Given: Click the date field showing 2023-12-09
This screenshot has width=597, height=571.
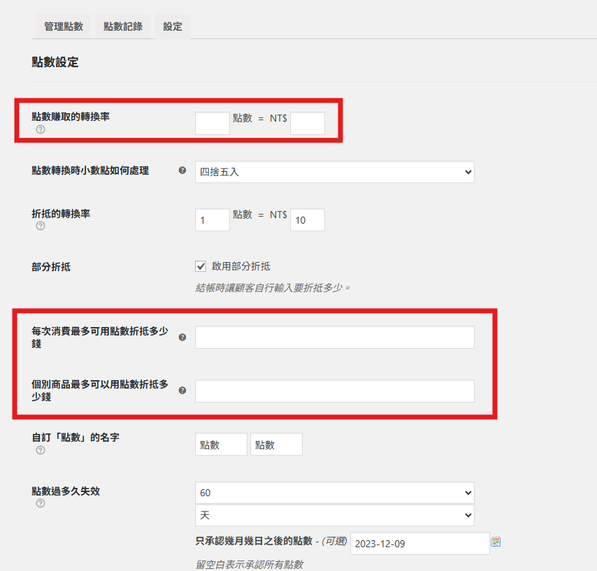Looking at the screenshot, I should click(419, 544).
